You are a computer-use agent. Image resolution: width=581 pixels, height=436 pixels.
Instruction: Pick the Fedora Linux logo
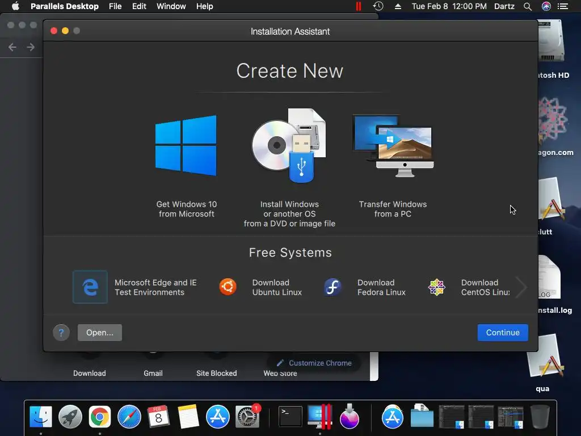coord(332,287)
